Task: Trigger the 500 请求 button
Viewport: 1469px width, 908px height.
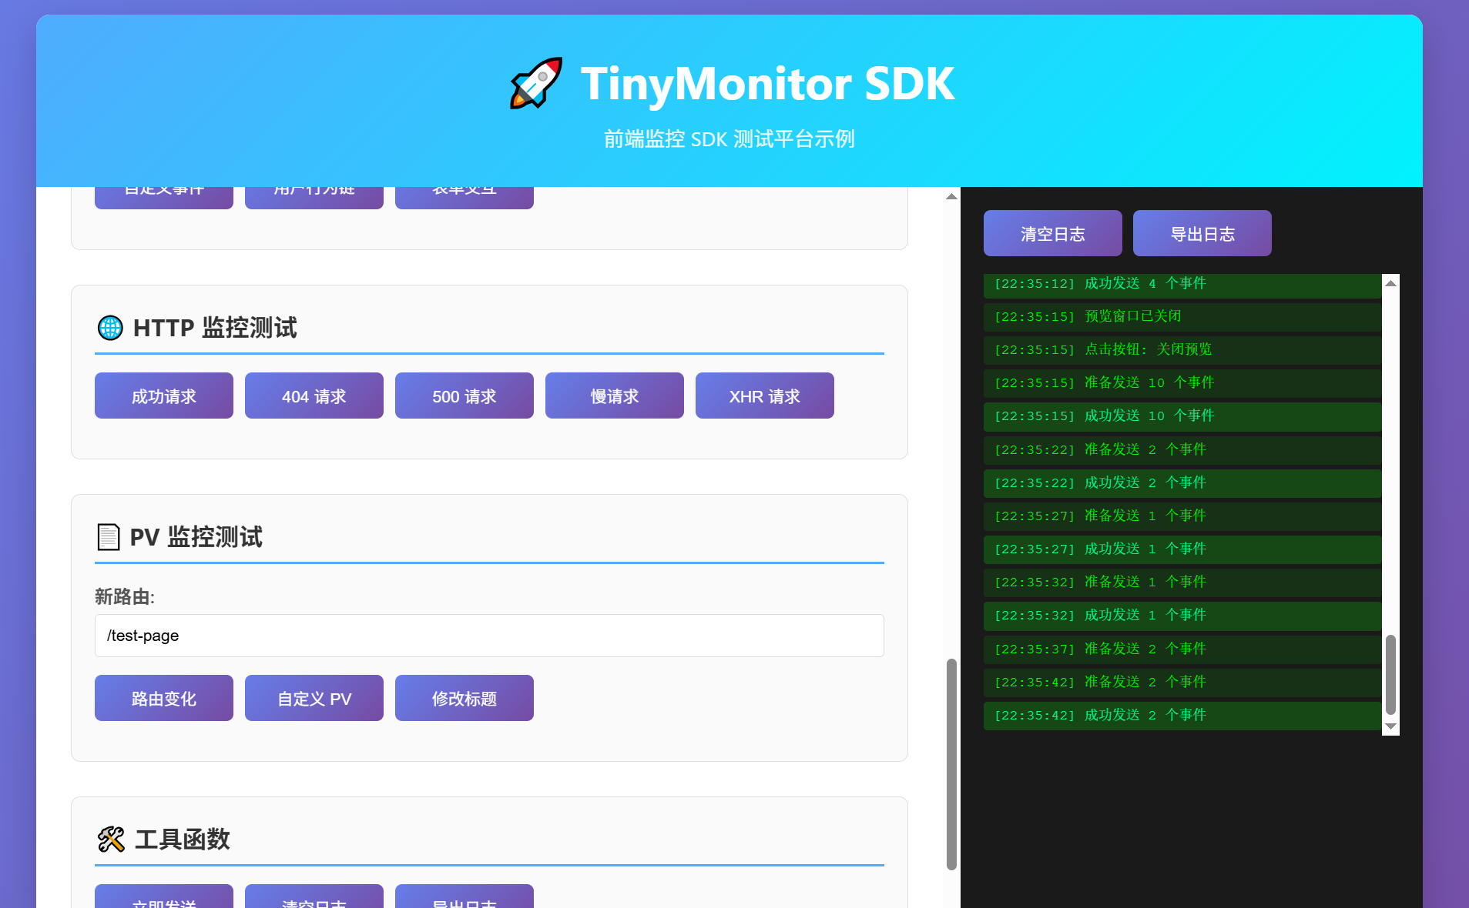Action: pos(465,396)
